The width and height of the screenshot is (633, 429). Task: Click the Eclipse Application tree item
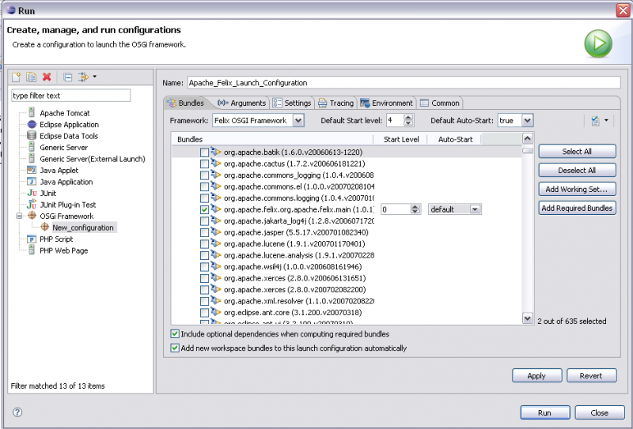coord(69,125)
